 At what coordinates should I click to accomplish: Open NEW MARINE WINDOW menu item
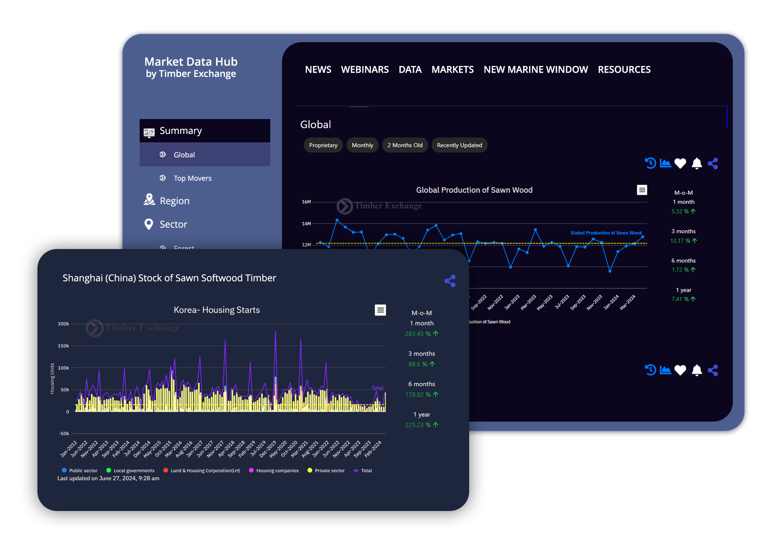click(535, 69)
